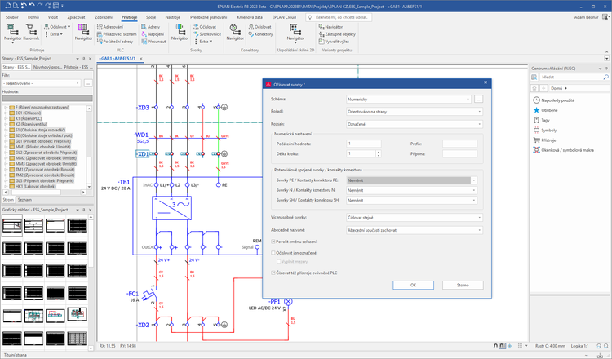The width and height of the screenshot is (612, 359).
Task: Switch to the Spoje ribbon tab
Action: point(151,16)
